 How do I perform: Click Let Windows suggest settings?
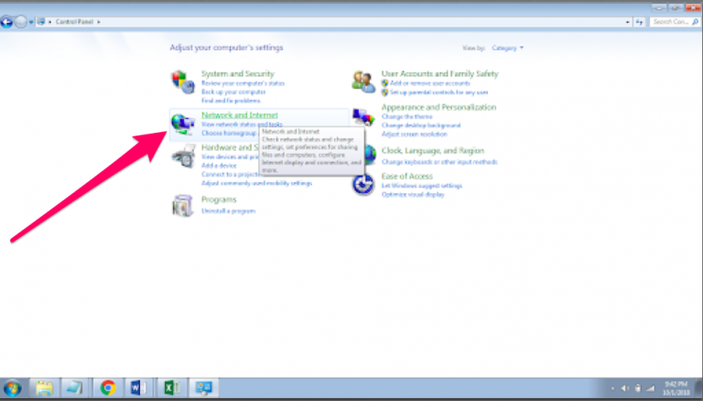pyautogui.click(x=421, y=186)
